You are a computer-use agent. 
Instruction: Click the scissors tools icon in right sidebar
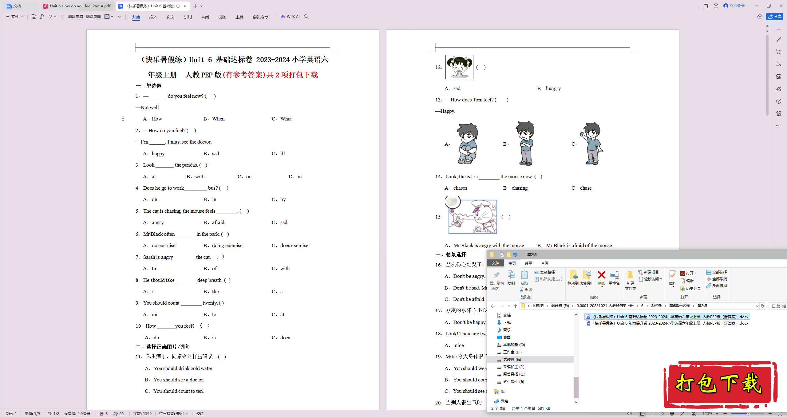(779, 89)
